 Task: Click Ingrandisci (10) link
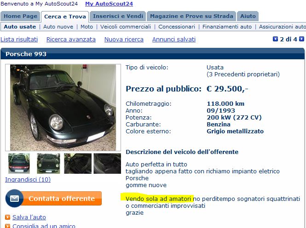(28, 179)
